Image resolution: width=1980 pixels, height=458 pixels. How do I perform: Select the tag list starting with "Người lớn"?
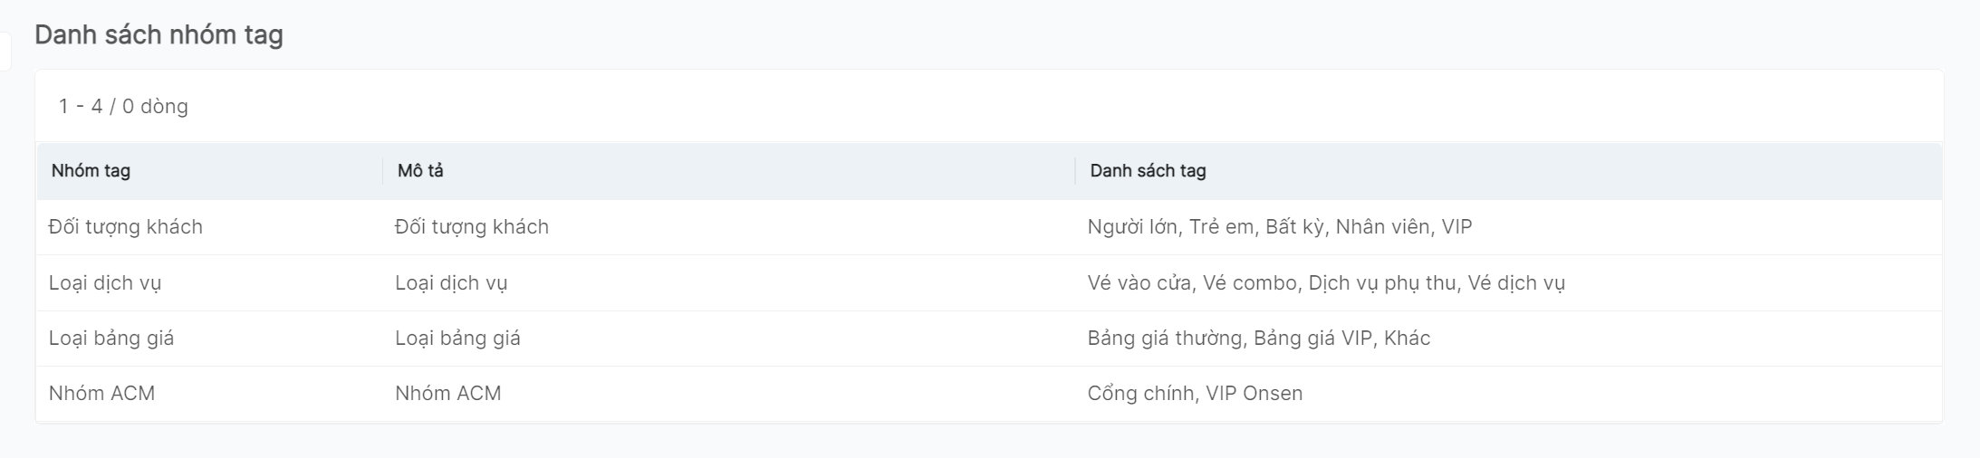[x=1279, y=227]
